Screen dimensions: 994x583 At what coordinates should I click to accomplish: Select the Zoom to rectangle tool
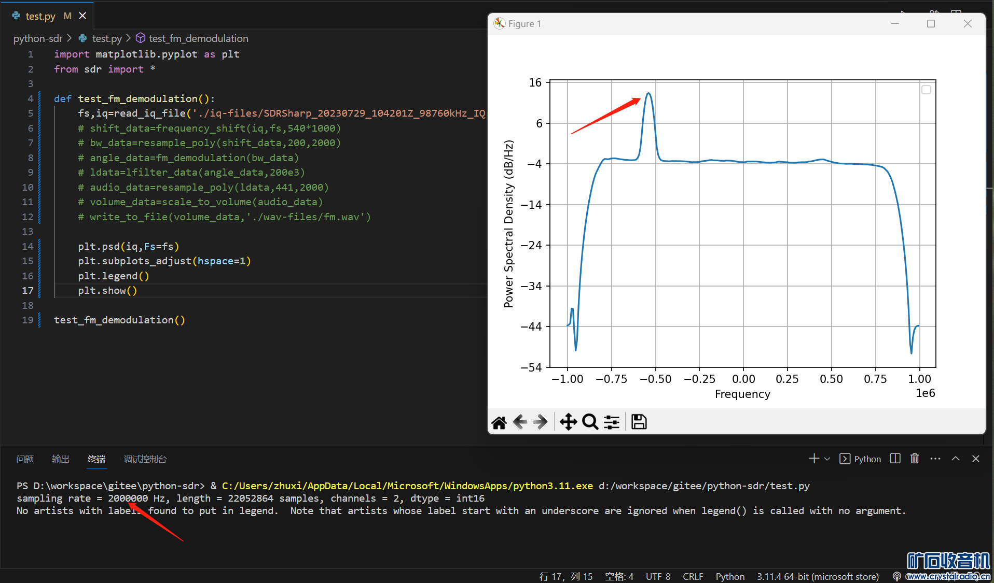[x=590, y=422]
